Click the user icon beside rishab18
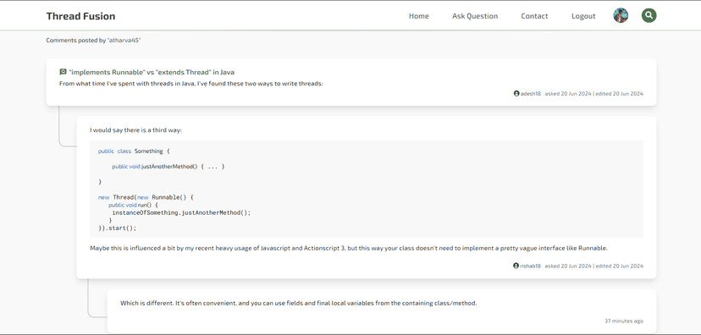701x335 pixels. pos(516,266)
